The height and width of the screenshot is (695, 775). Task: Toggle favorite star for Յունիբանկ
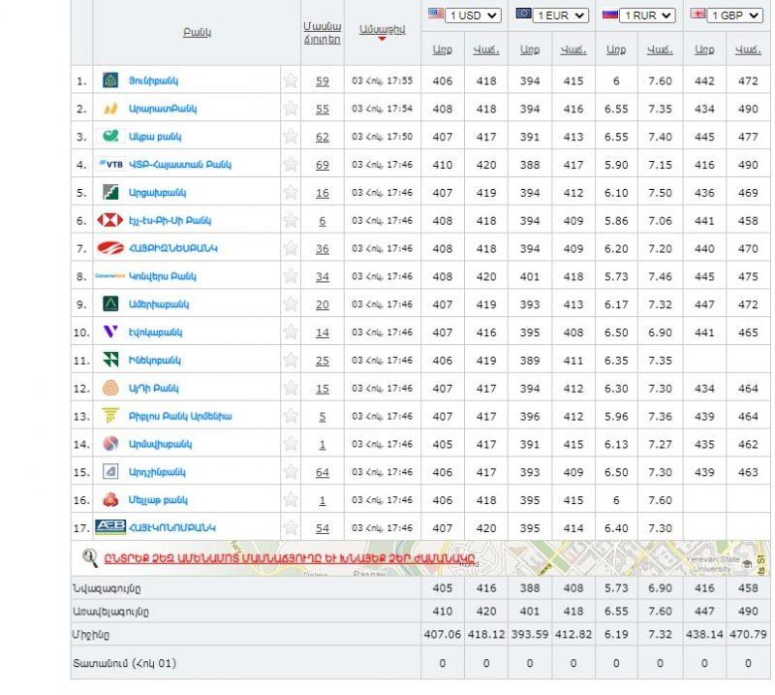pos(291,81)
